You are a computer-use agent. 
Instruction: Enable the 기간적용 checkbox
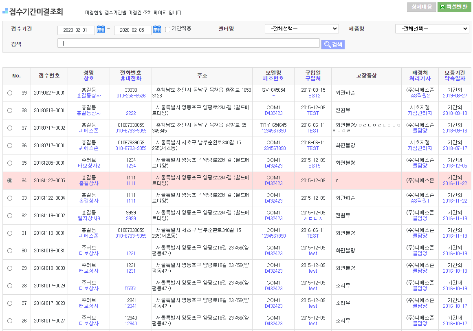167,29
